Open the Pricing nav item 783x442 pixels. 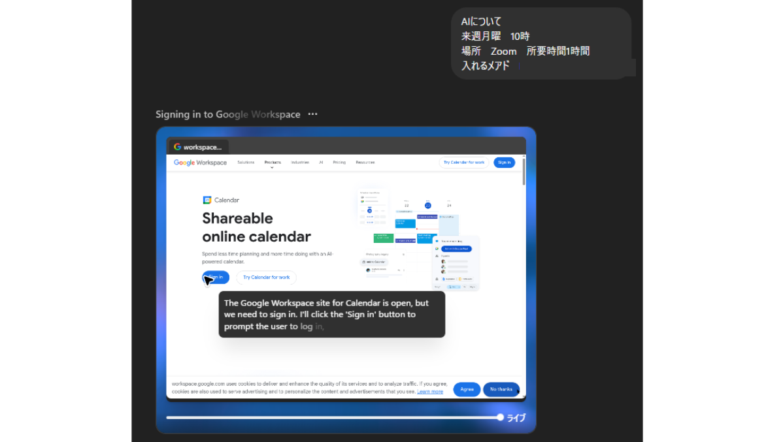(x=339, y=163)
